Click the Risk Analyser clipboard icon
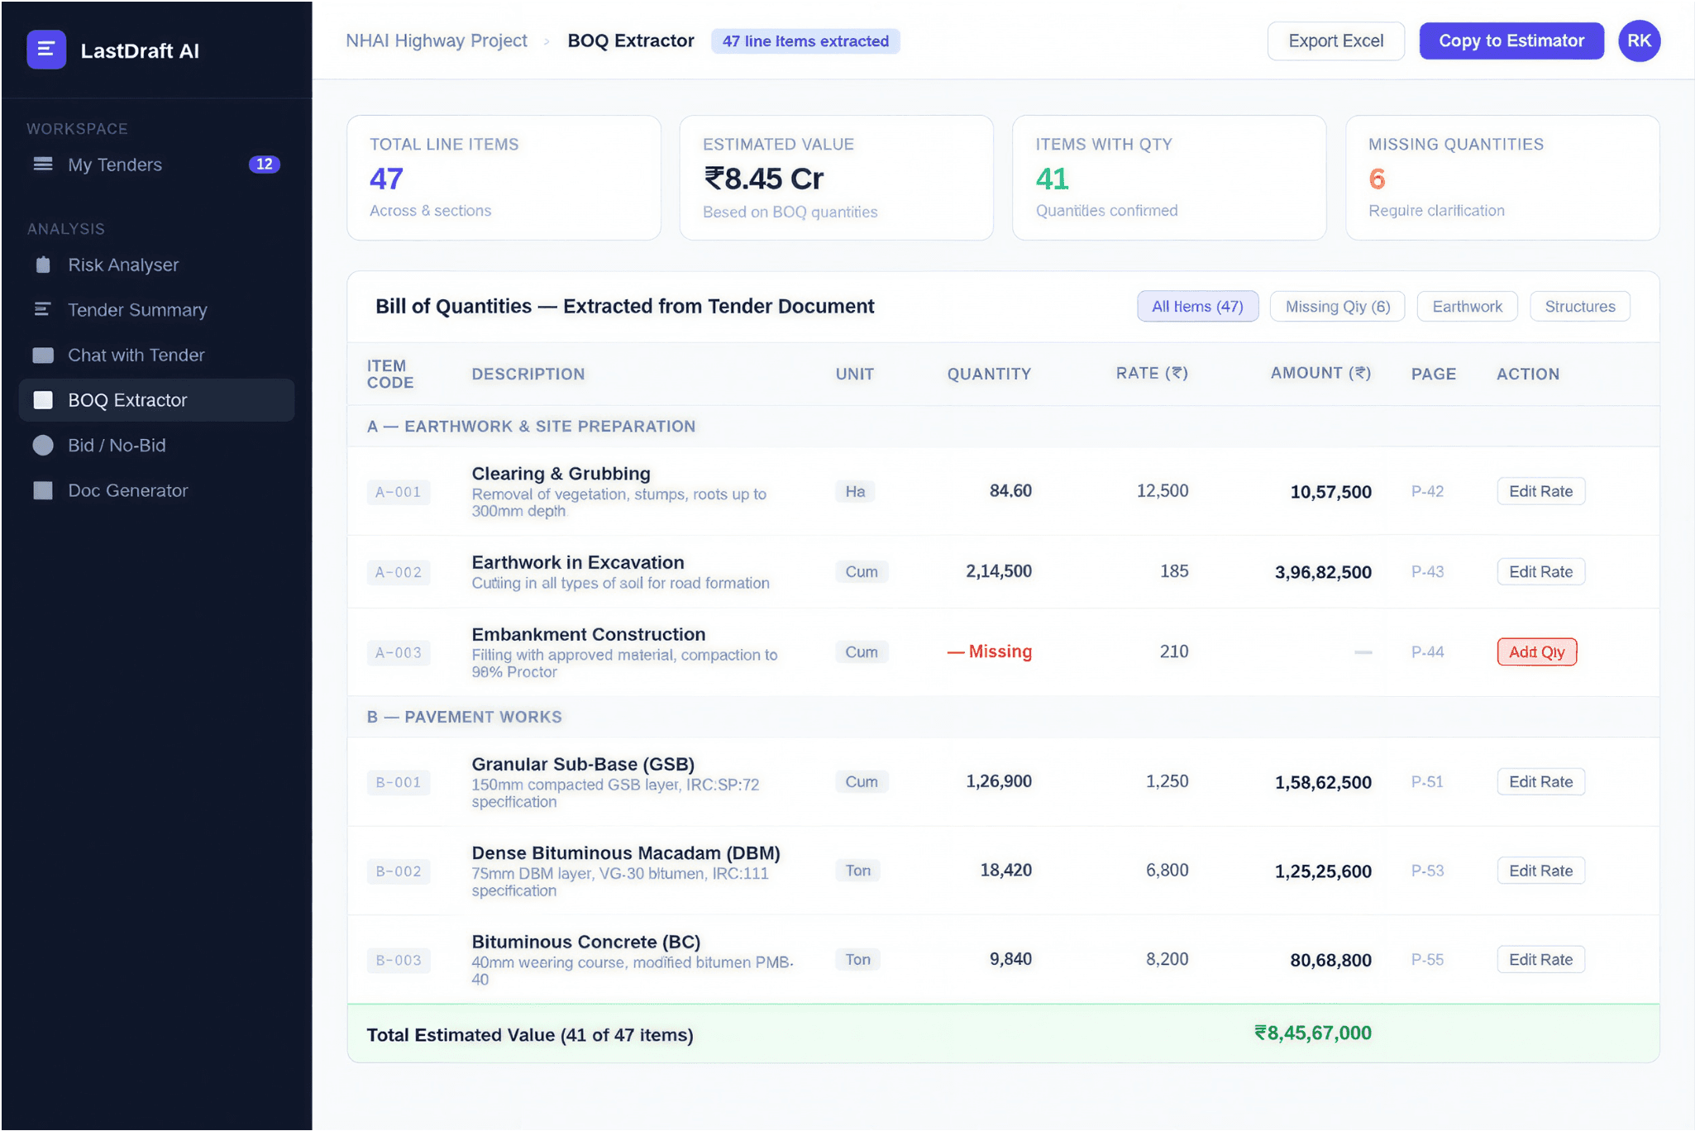This screenshot has width=1695, height=1131. pos(43,265)
